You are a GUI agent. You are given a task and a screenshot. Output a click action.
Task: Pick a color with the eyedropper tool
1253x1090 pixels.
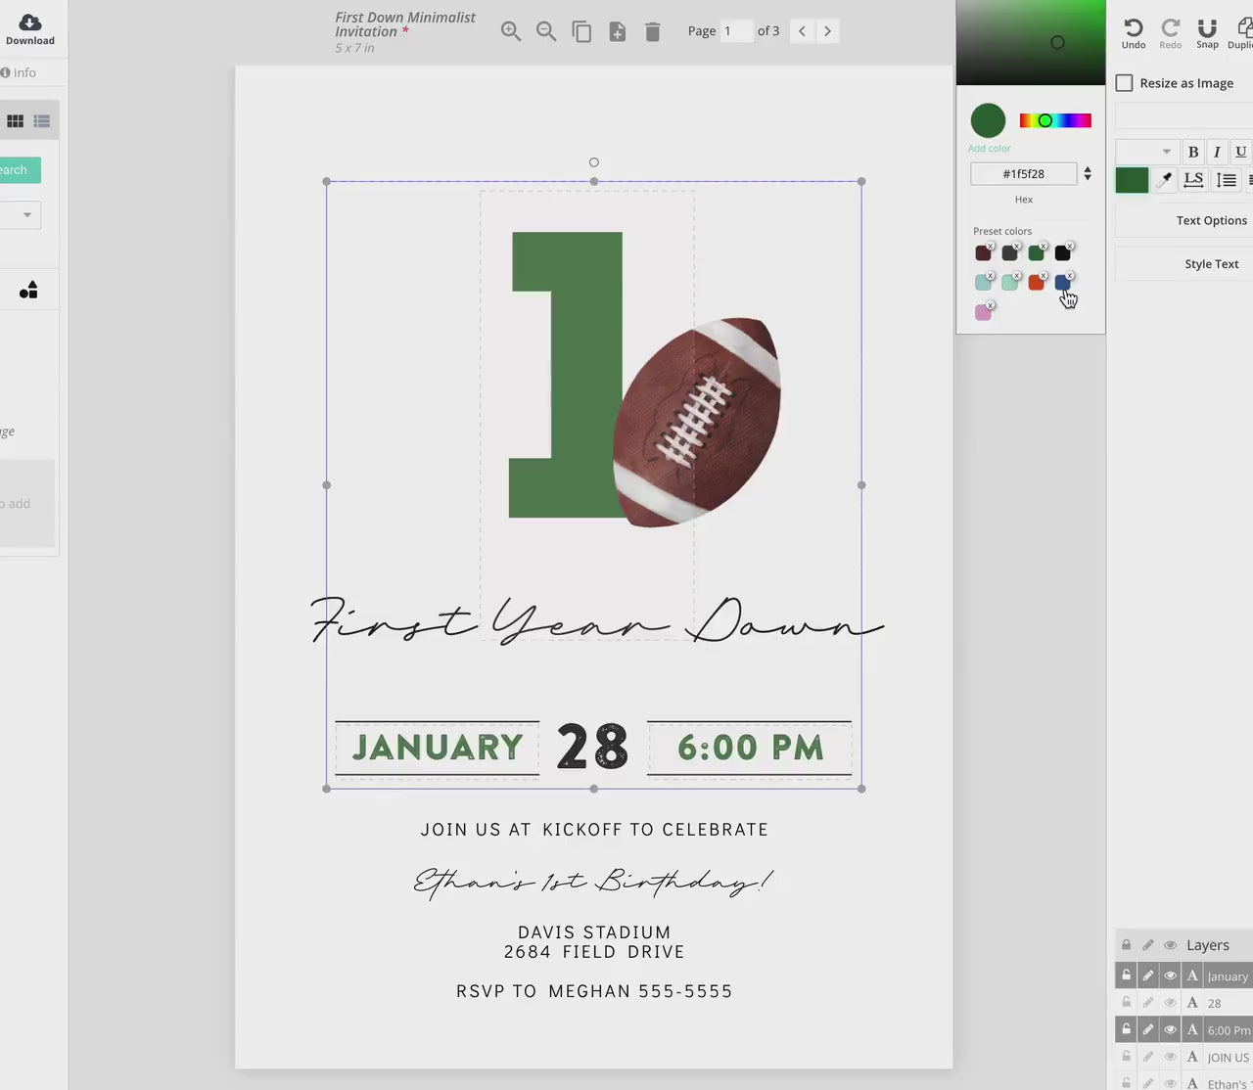[x=1164, y=179]
